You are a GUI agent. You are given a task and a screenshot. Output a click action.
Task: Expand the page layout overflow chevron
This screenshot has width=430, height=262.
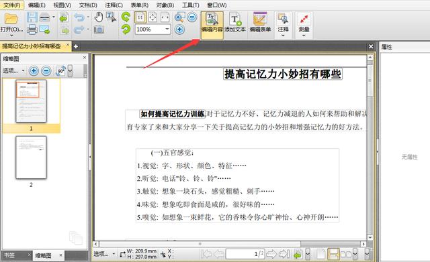pyautogui.click(x=355, y=254)
